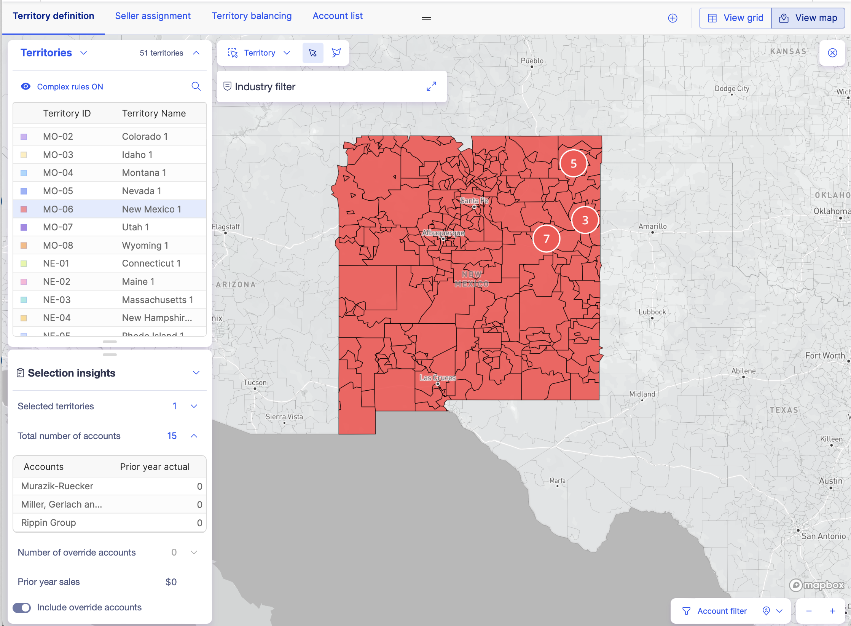Open the Territory definition tab
This screenshot has height=626, width=851.
(53, 16)
